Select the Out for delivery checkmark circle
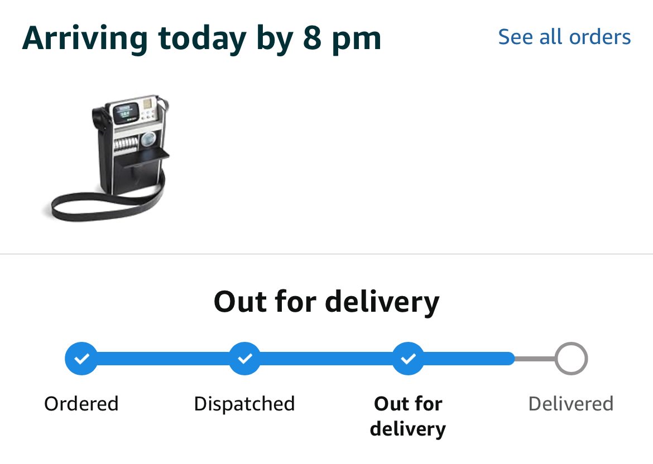653x464 pixels. (408, 358)
